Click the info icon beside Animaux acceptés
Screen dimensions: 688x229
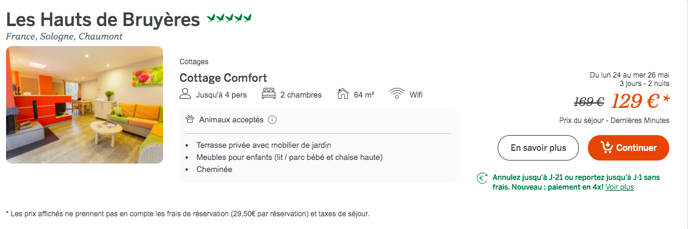(x=272, y=120)
